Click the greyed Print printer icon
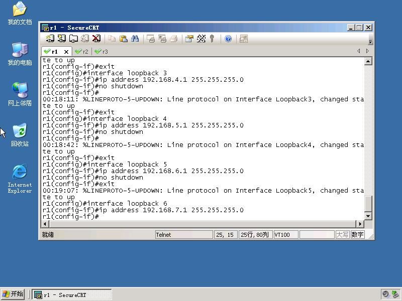 pos(173,39)
